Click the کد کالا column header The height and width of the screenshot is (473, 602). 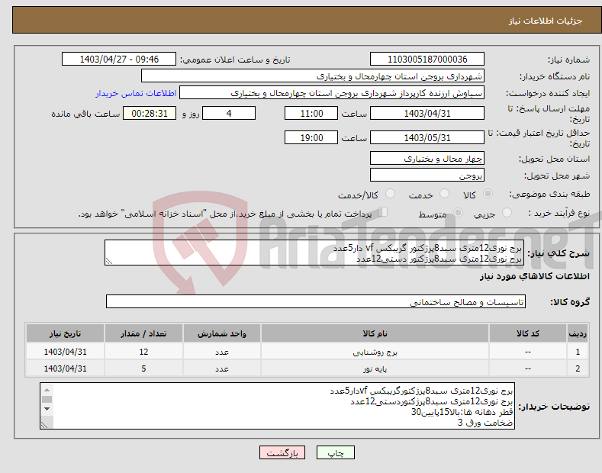(528, 333)
